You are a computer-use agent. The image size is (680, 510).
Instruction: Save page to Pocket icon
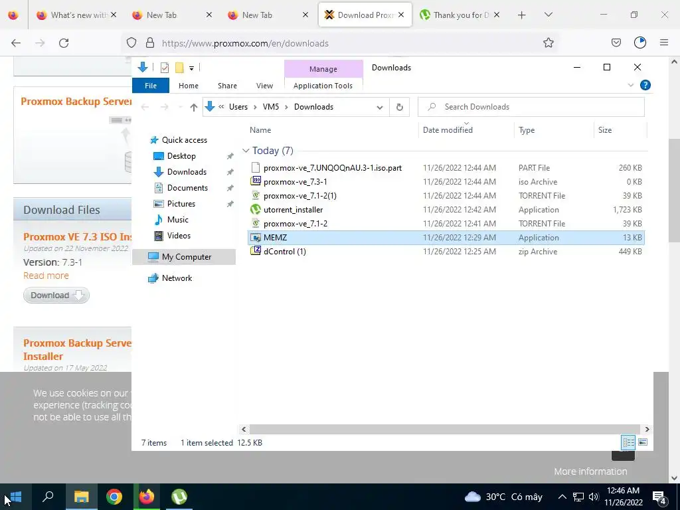tap(616, 43)
